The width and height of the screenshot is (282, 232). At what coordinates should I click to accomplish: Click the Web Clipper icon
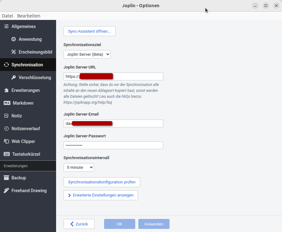tap(6, 141)
